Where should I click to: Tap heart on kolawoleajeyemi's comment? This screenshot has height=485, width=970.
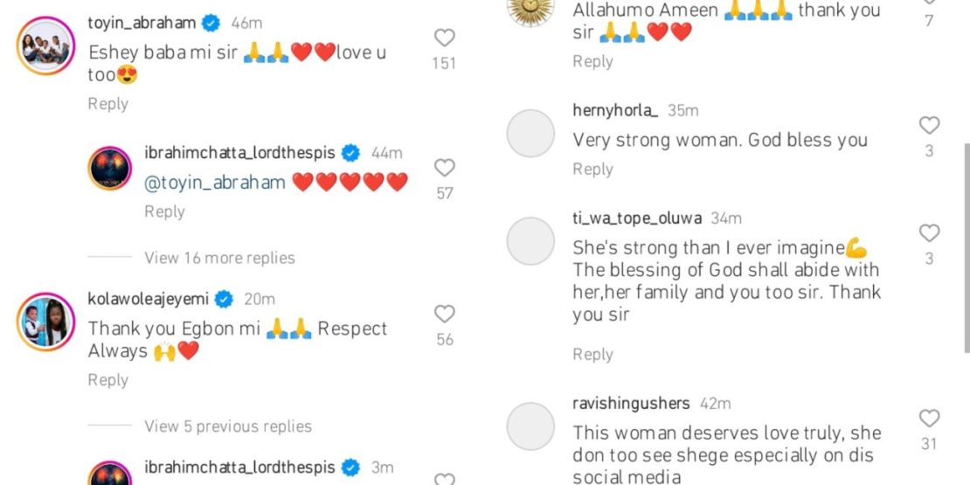pos(444,314)
